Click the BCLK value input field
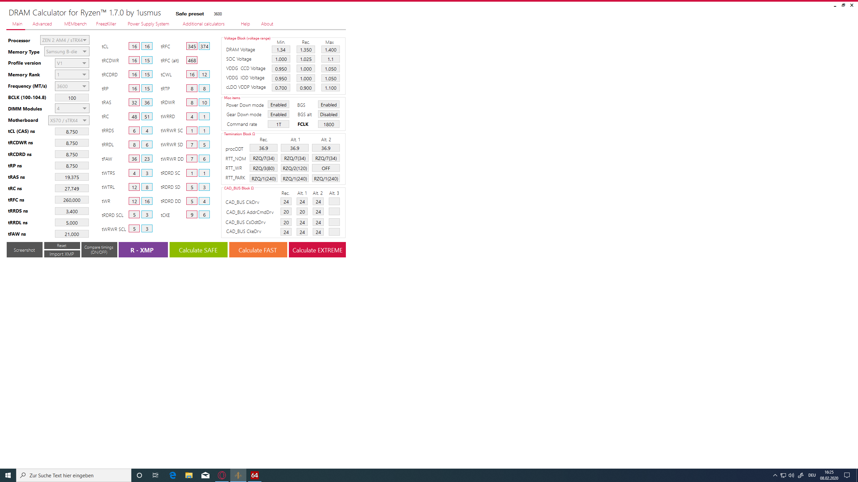The image size is (858, 482). [72, 98]
